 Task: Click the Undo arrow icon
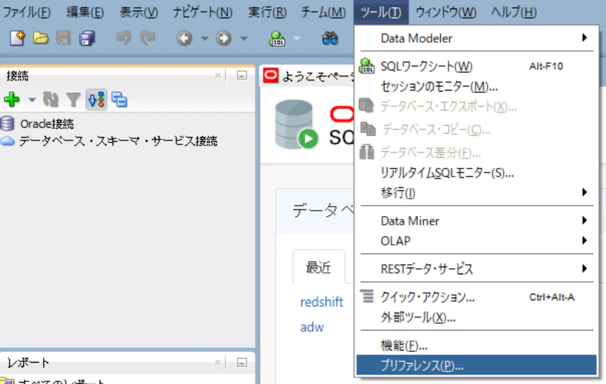(x=123, y=38)
